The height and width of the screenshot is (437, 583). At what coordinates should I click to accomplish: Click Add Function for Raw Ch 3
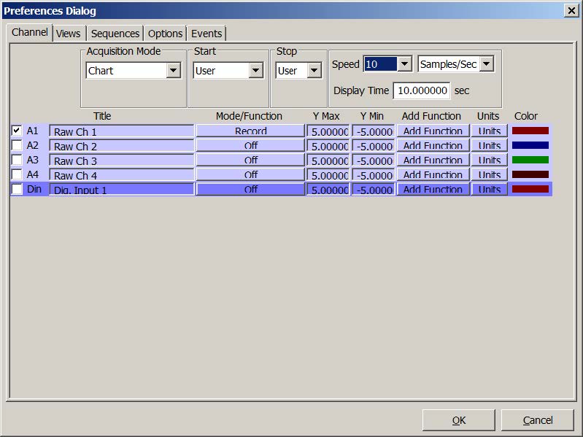click(x=433, y=160)
